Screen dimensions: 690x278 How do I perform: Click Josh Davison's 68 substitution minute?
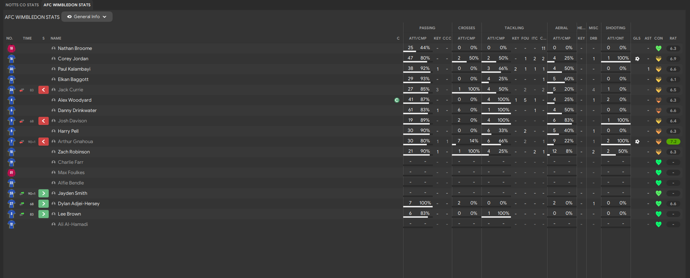click(x=32, y=121)
